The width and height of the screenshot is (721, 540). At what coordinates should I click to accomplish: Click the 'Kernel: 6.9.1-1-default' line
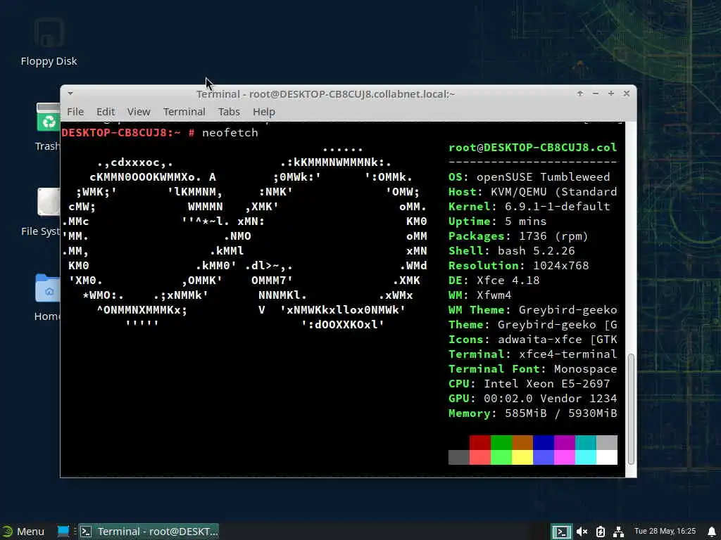(529, 207)
